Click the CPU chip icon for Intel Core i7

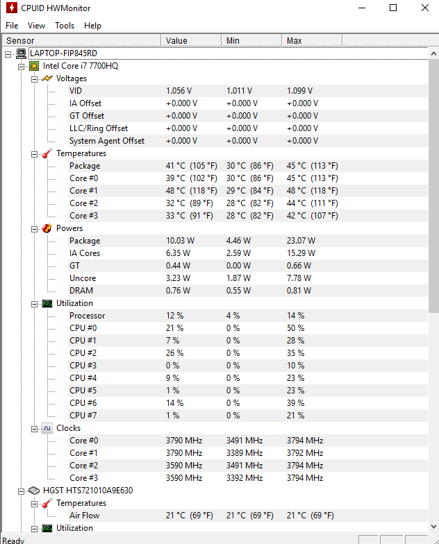point(34,66)
